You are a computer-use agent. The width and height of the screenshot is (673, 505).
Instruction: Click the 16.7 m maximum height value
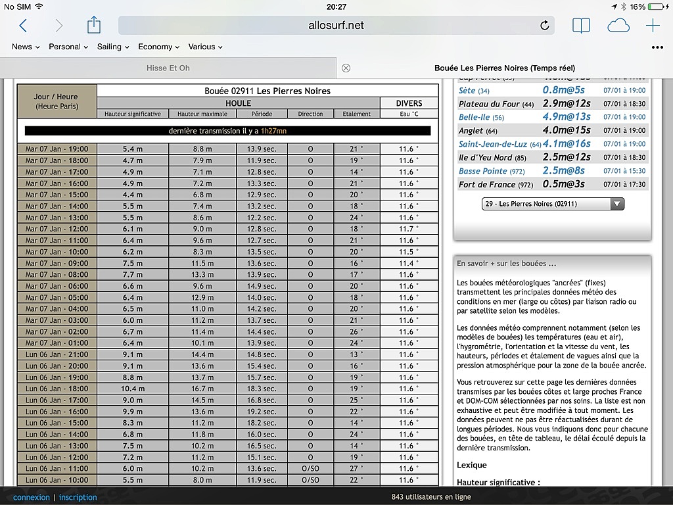[x=202, y=389]
